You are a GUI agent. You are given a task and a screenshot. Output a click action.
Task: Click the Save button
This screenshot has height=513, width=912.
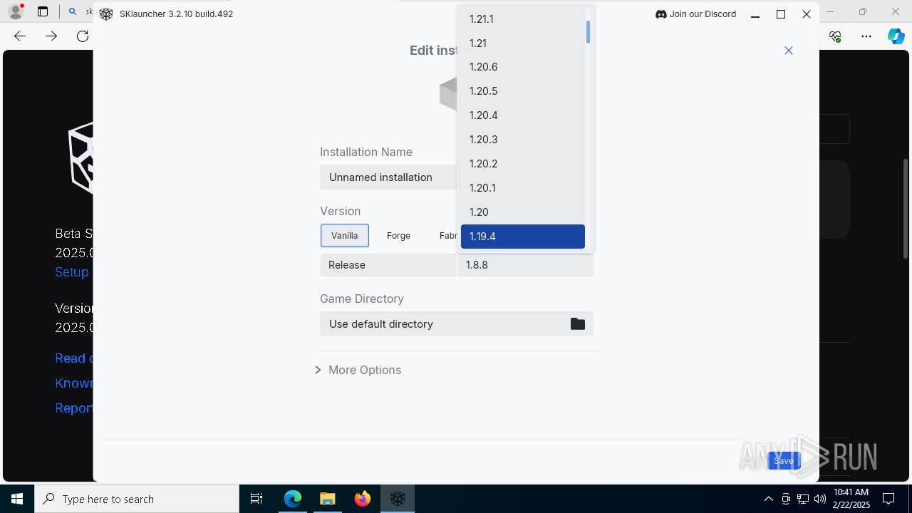[784, 461]
